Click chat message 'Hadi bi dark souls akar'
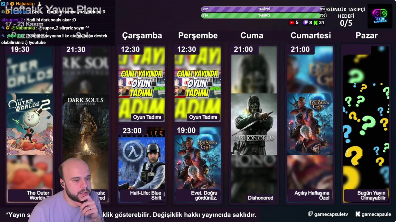This screenshot has height=222, width=396. pyautogui.click(x=51, y=20)
